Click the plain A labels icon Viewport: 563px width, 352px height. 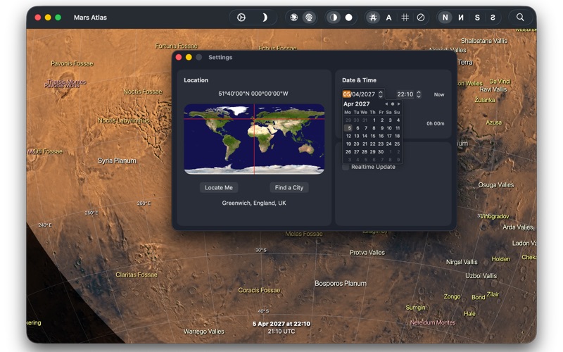(x=389, y=17)
